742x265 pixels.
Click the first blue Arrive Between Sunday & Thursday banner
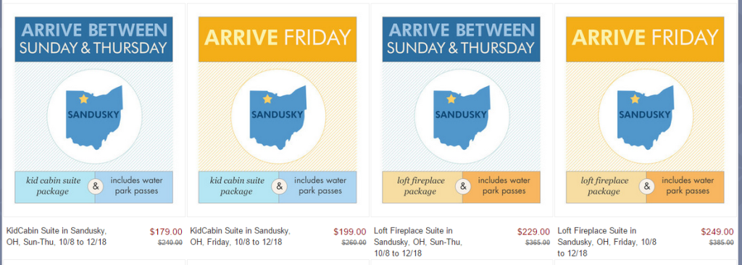pyautogui.click(x=93, y=39)
